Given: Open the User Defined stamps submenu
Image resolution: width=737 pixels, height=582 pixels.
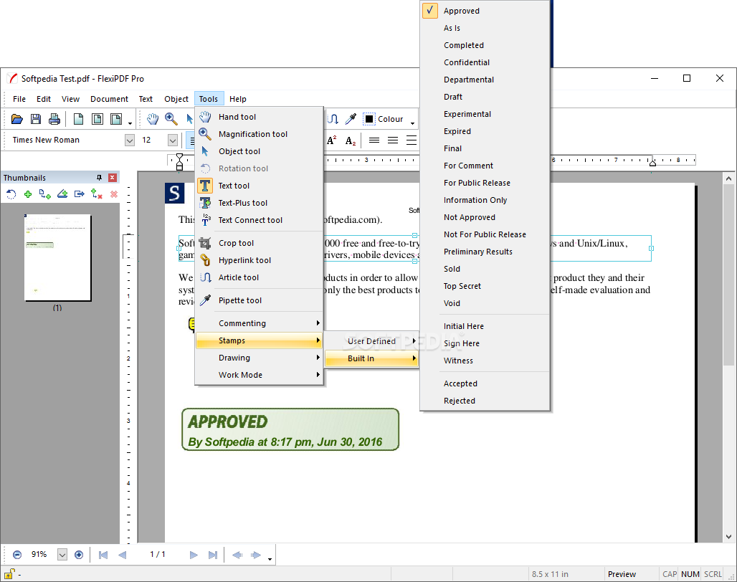Looking at the screenshot, I should (x=371, y=341).
